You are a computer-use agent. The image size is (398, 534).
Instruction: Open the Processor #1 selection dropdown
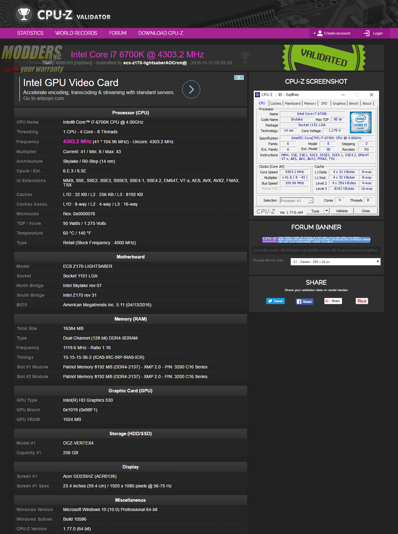297,201
